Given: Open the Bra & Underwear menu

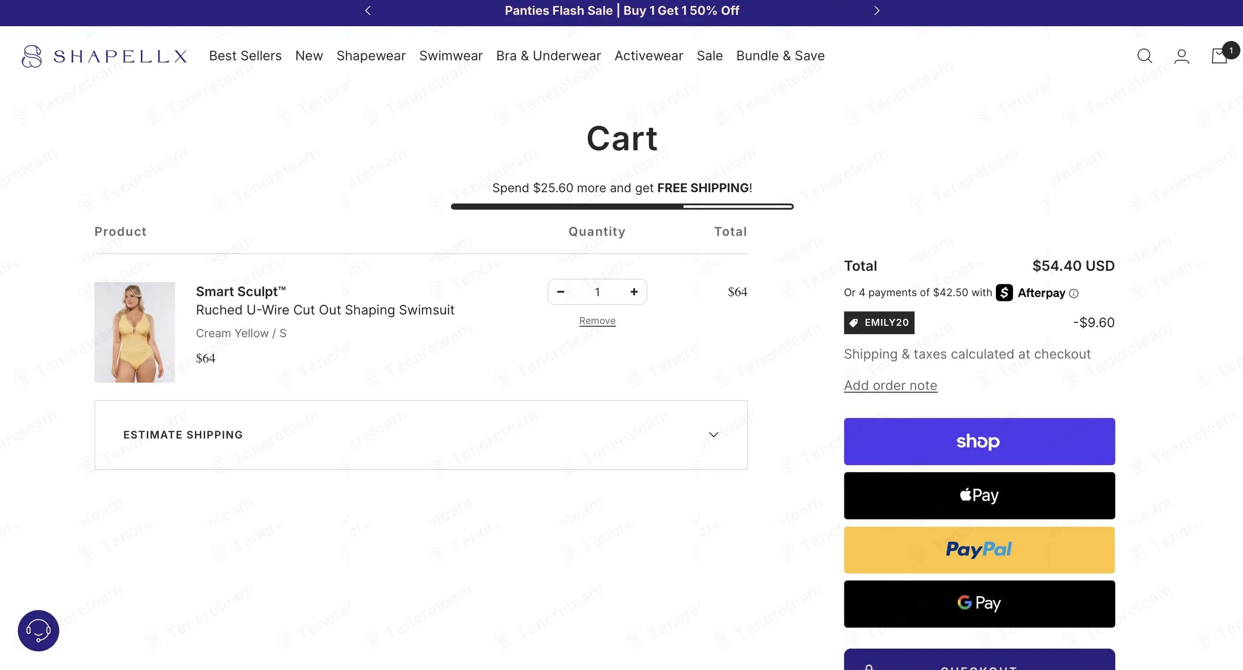Looking at the screenshot, I should tap(549, 56).
